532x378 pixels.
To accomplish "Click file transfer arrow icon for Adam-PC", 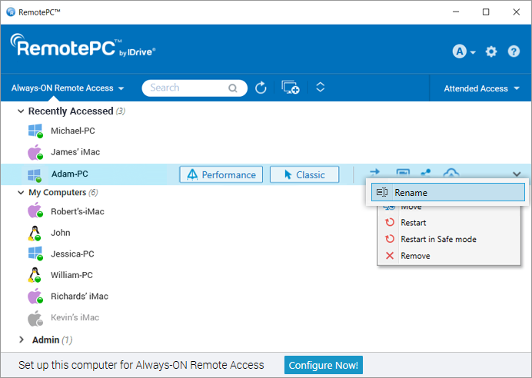I will pos(375,172).
